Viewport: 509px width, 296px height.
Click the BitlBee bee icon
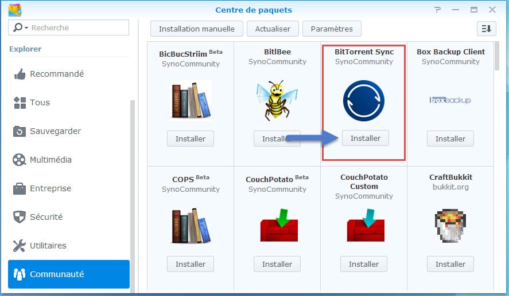click(277, 100)
